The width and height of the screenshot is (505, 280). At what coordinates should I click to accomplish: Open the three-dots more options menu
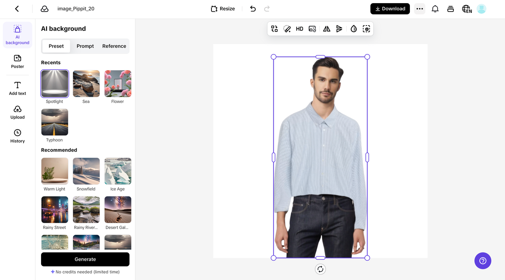tap(419, 9)
